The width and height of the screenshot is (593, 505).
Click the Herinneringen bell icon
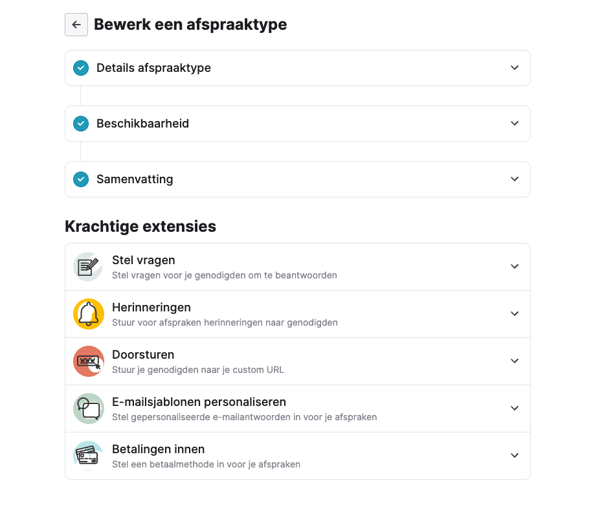click(x=89, y=314)
